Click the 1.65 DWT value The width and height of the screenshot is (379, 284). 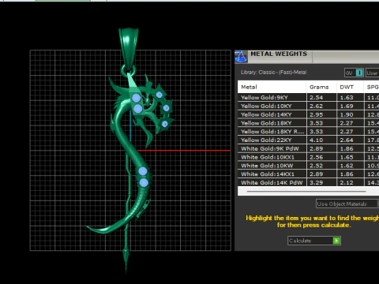[347, 157]
